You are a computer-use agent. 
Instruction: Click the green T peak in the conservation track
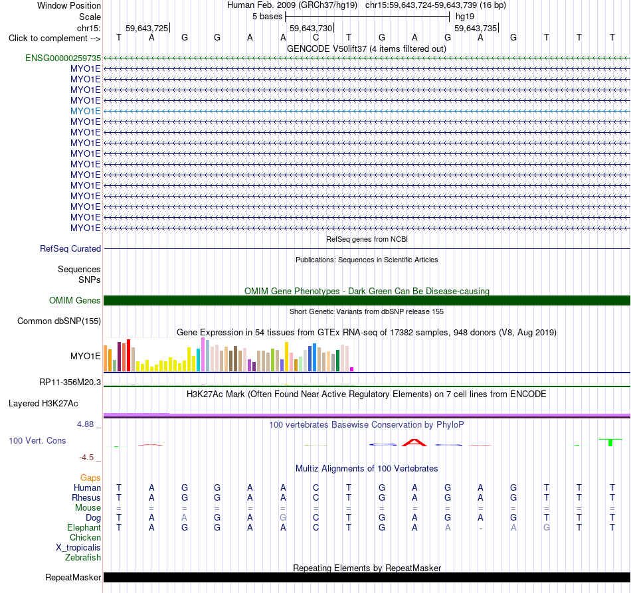pos(610,442)
